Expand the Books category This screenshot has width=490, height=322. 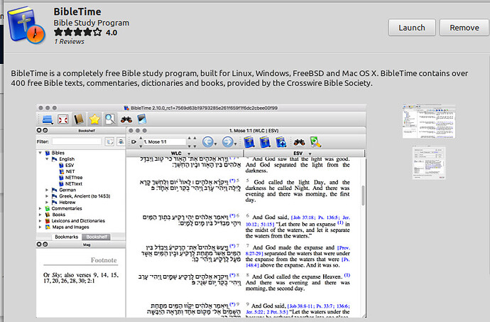click(x=40, y=215)
